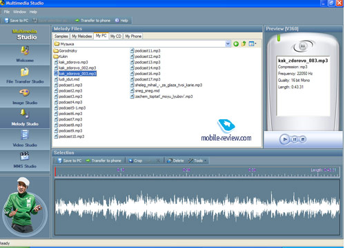Switch to the My CD tab
Viewport: 345px width, 248px height.
click(116, 37)
